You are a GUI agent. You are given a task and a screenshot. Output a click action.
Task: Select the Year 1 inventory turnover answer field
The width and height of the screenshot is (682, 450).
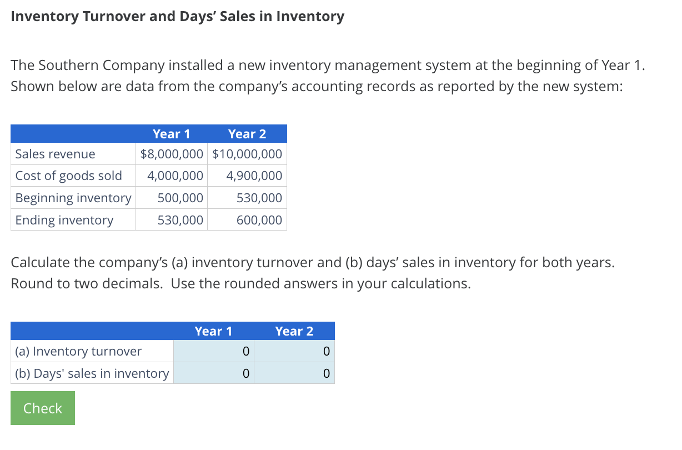point(214,351)
